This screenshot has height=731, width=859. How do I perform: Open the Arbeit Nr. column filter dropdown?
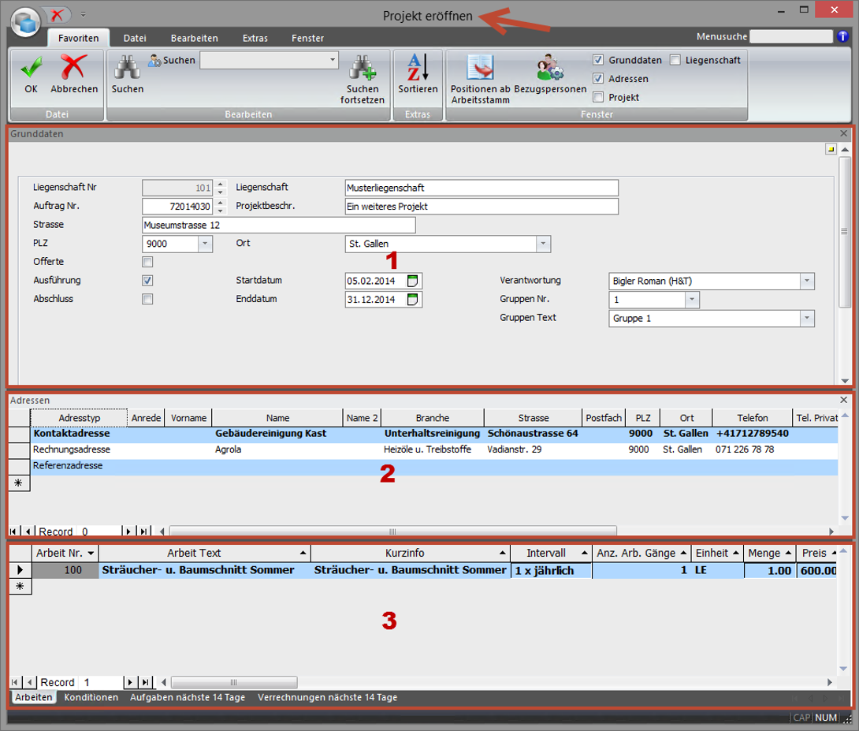(91, 554)
